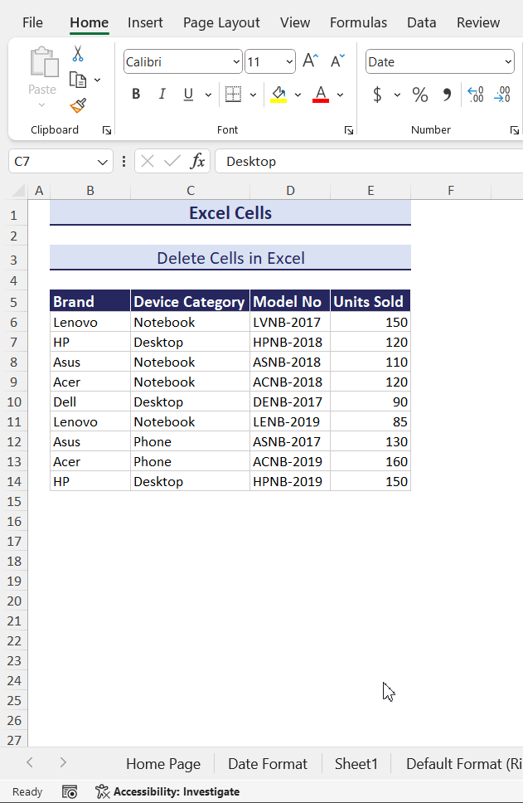Click Accessibility: Investigate in status bar
The image size is (523, 803).
167,791
